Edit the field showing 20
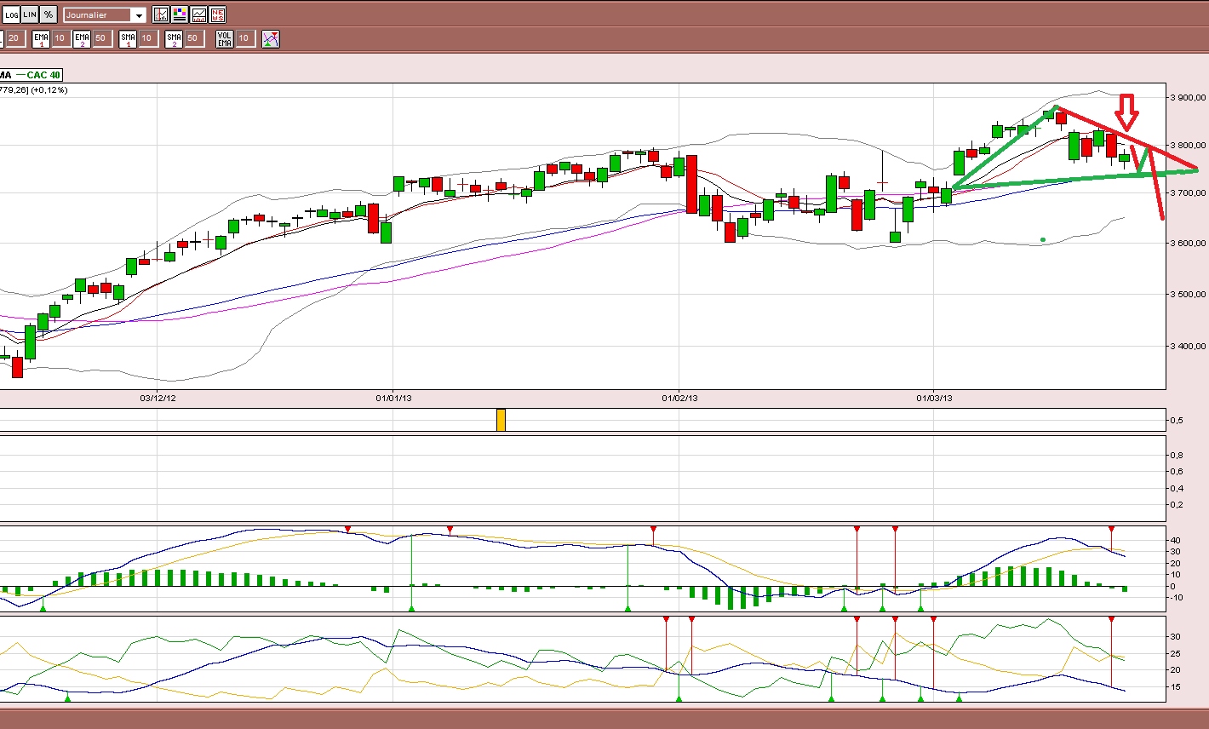Viewport: 1209px width, 729px height. [x=15, y=38]
